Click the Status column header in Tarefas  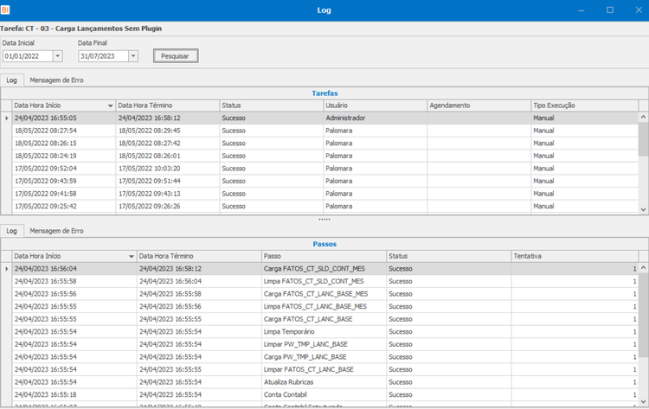tap(272, 105)
